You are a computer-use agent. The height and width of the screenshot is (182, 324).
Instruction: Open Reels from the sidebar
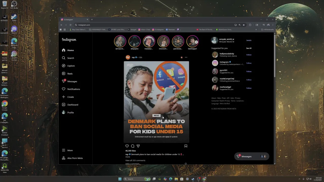pyautogui.click(x=67, y=74)
